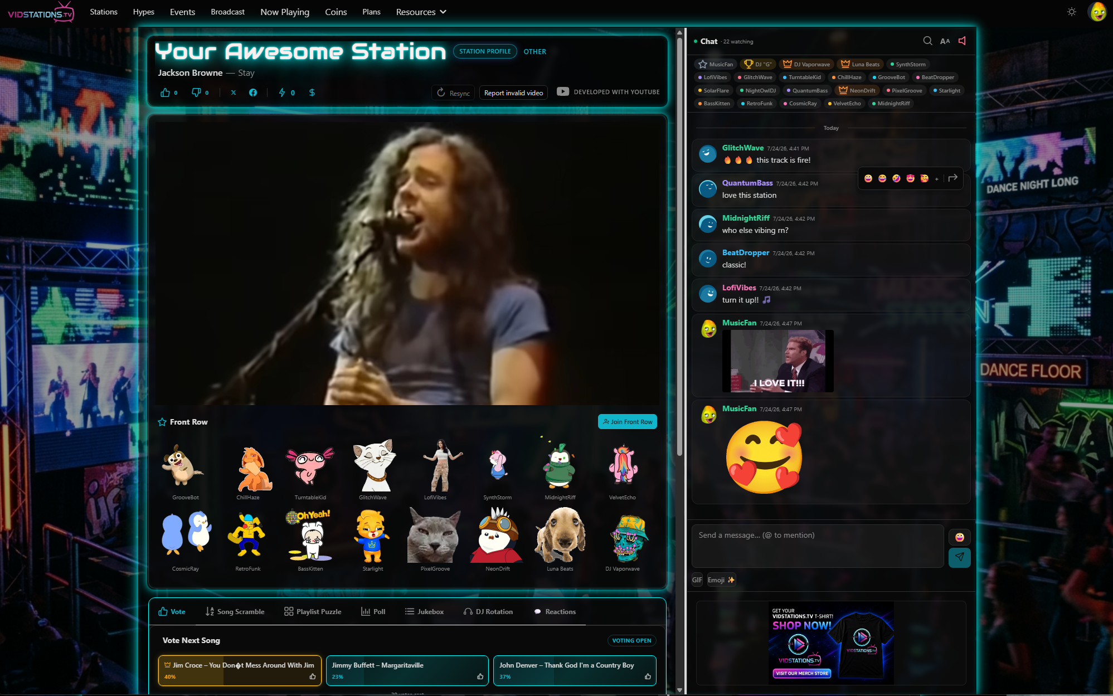This screenshot has height=696, width=1113.
Task: Click NeonDrift penguin avatar in Front Row
Action: point(497,535)
